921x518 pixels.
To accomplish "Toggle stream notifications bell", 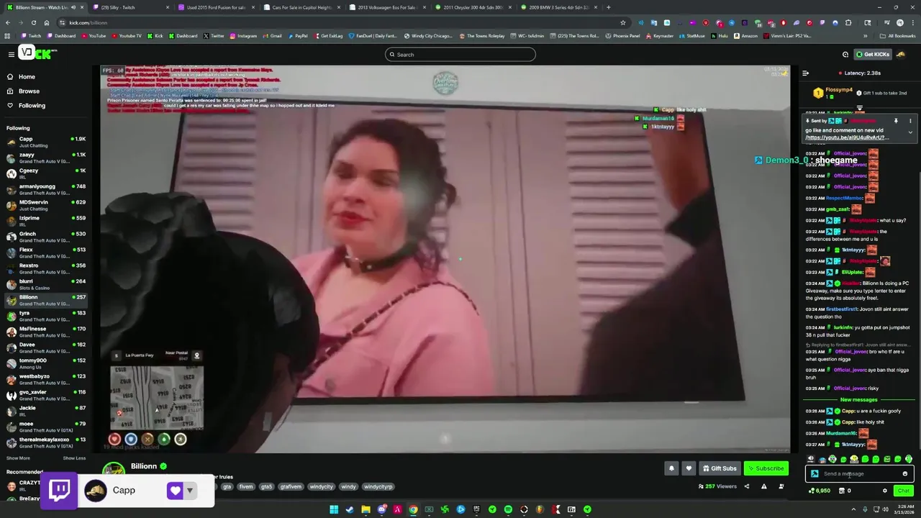I will 671,468.
